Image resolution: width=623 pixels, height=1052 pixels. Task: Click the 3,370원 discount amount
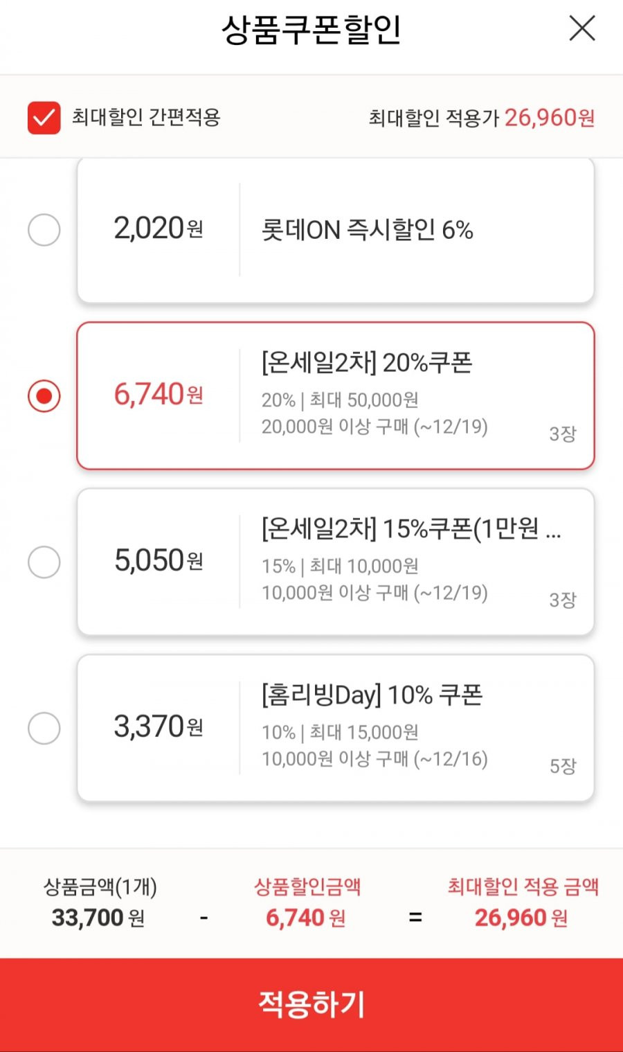click(159, 727)
